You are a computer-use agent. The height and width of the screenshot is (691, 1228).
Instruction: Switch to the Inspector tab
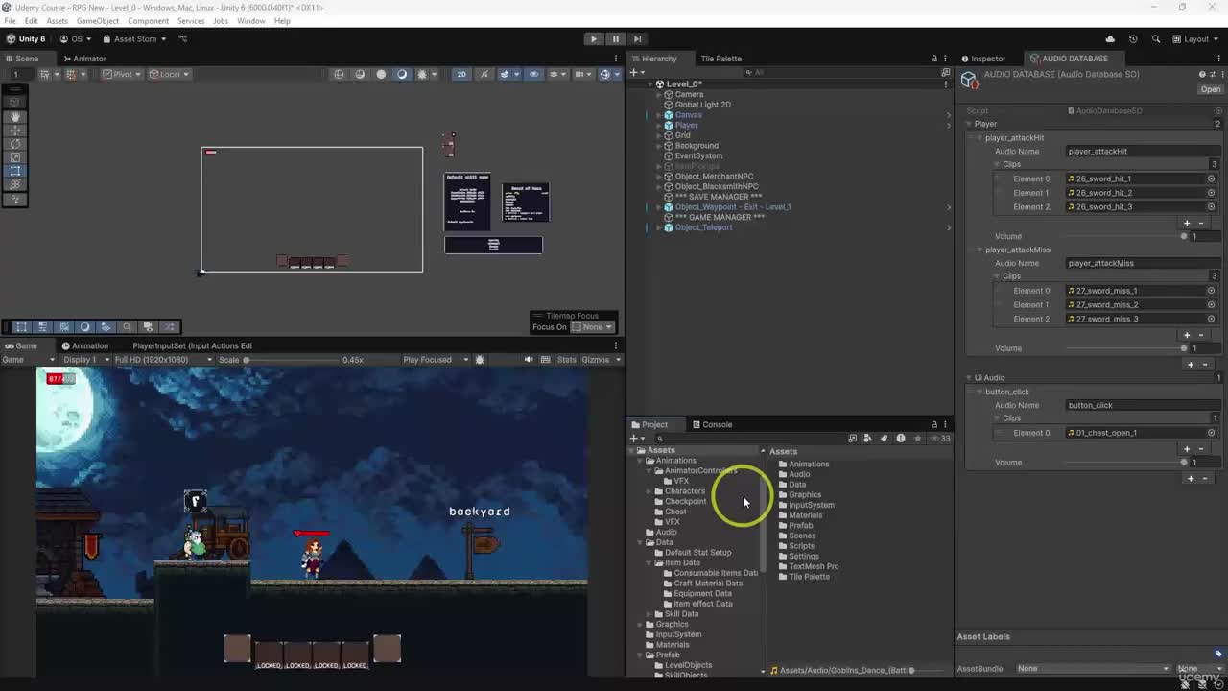tap(983, 59)
